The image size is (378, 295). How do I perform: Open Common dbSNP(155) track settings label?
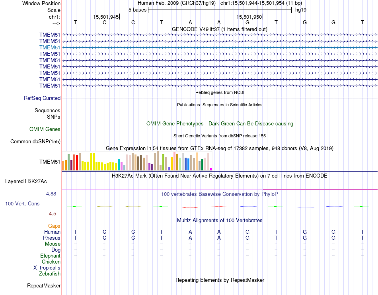pos(35,142)
